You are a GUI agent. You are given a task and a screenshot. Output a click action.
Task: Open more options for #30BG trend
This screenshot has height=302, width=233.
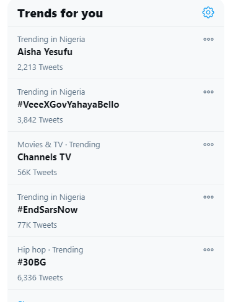coord(208,249)
